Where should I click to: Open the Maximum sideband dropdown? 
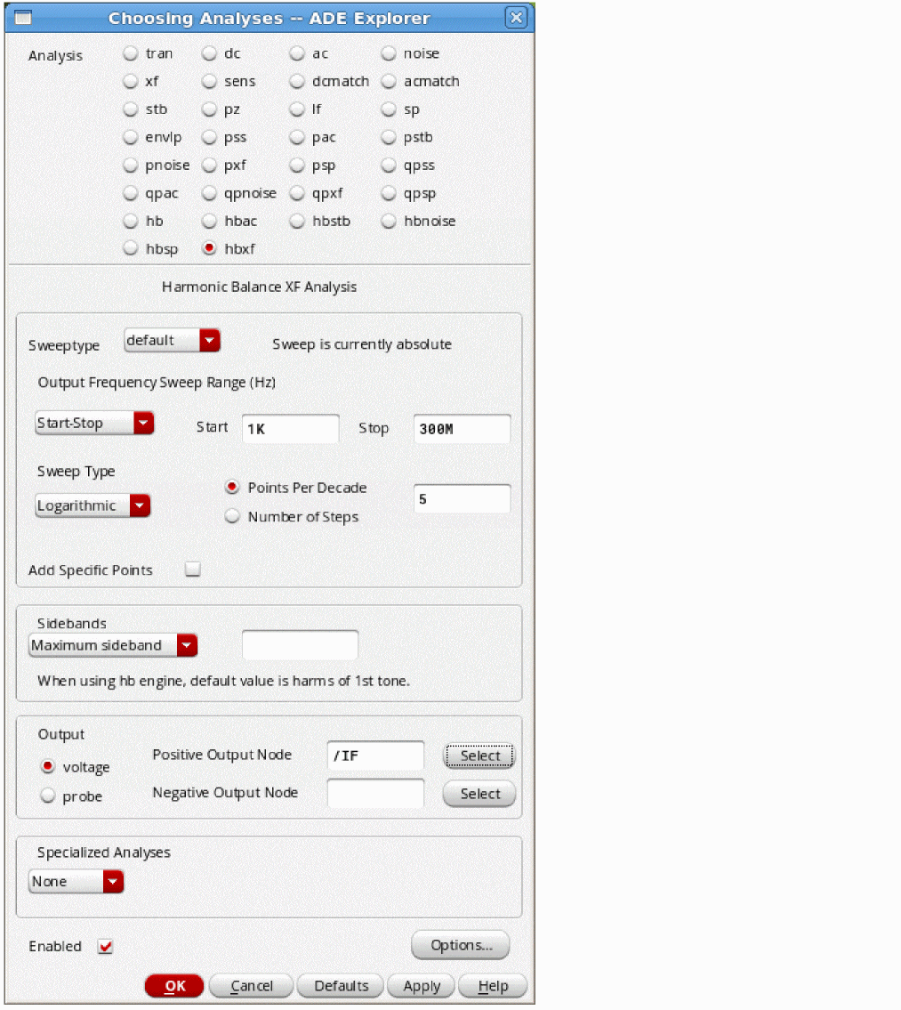point(113,645)
